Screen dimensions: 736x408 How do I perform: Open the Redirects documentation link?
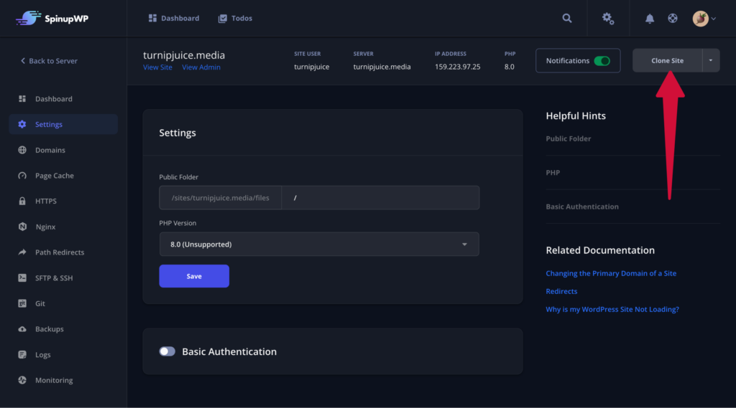click(561, 291)
